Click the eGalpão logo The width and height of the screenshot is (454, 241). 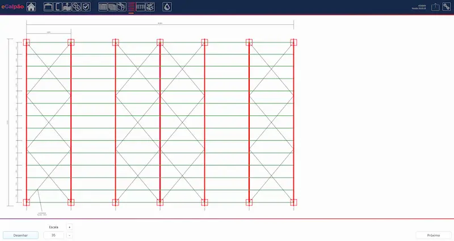pyautogui.click(x=12, y=7)
